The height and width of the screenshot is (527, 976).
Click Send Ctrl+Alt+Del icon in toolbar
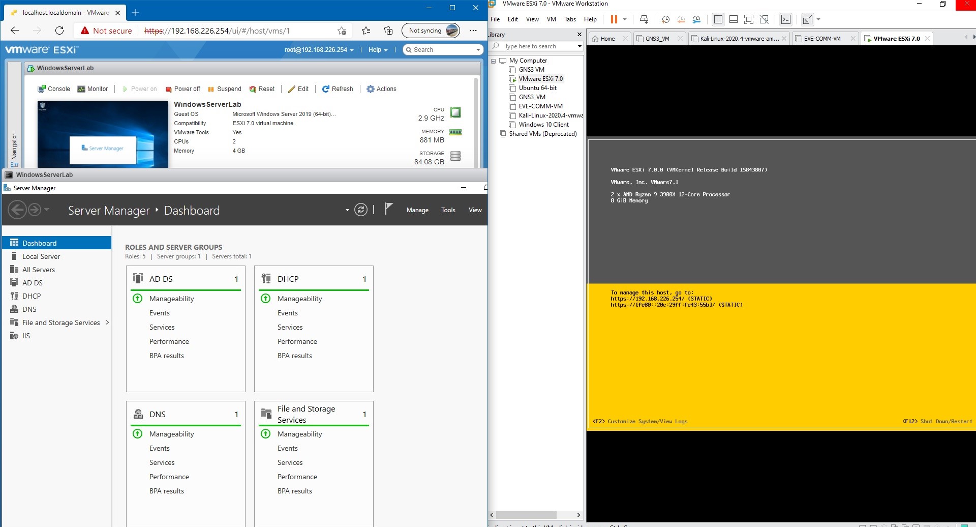pos(644,19)
